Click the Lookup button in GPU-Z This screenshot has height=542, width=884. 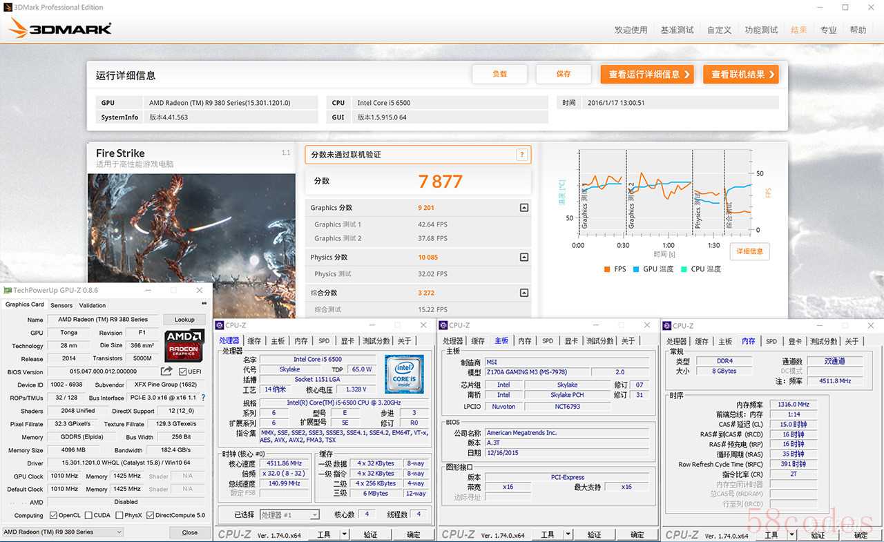click(x=184, y=320)
